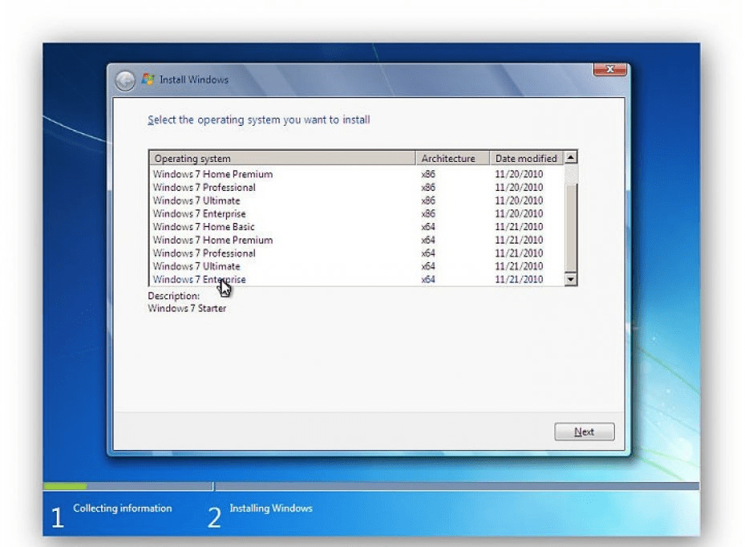Select Windows 7 Home Basic x64 edition

coord(203,226)
